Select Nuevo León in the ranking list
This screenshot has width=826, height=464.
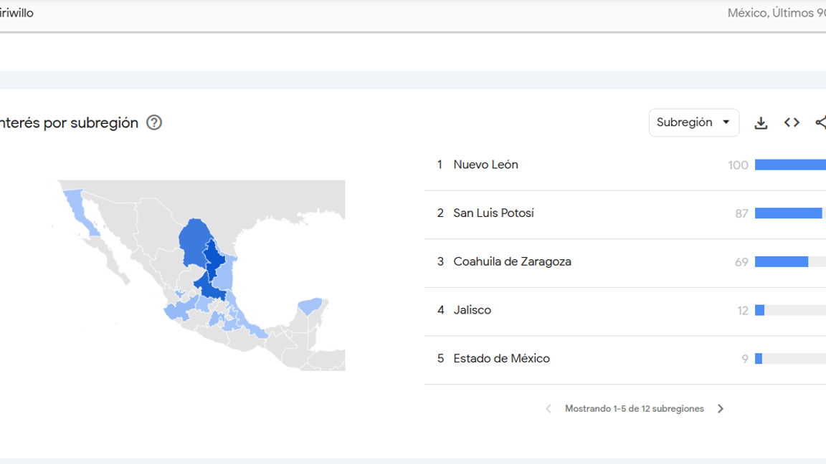point(485,164)
